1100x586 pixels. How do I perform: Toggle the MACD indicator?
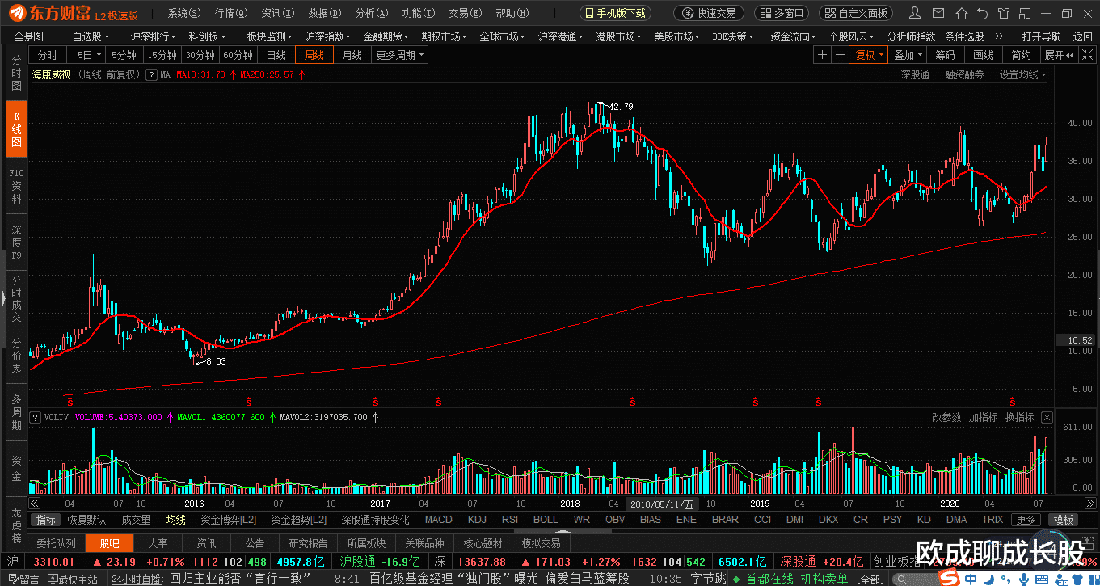[x=439, y=520]
